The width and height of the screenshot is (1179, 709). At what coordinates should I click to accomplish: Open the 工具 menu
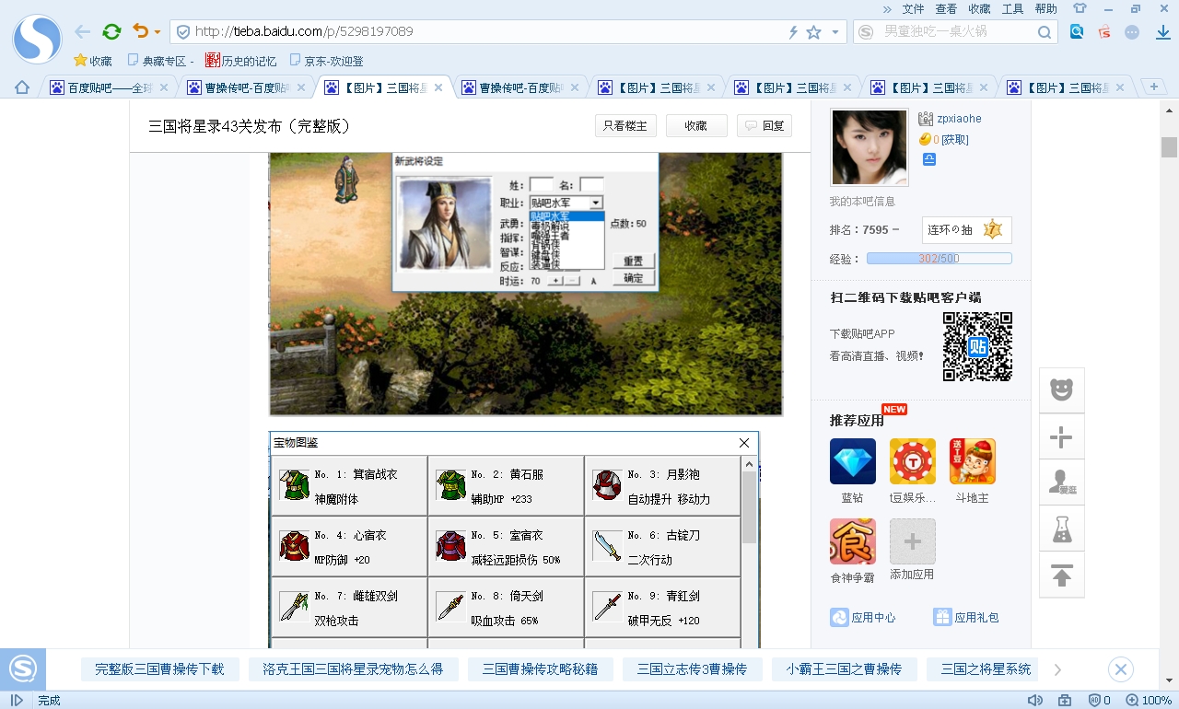tap(1012, 8)
